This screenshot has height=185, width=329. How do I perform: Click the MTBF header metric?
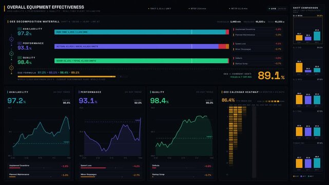click(x=198, y=9)
